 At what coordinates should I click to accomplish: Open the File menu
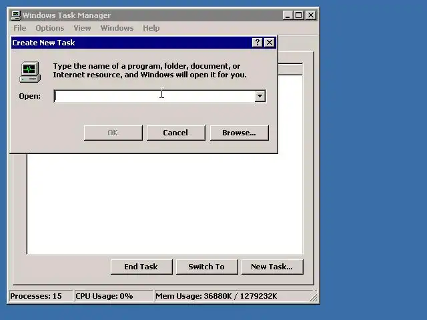tap(20, 28)
